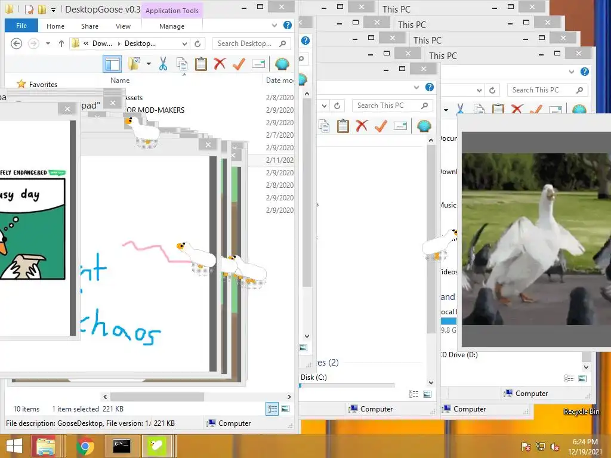Click the orange checkmark icon in middle This PC window
611x458 pixels.
[x=381, y=126]
